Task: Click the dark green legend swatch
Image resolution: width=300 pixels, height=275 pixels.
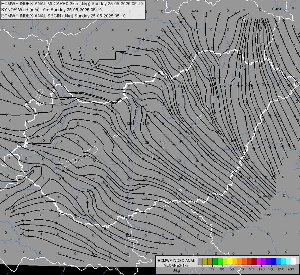Action: click(215, 261)
